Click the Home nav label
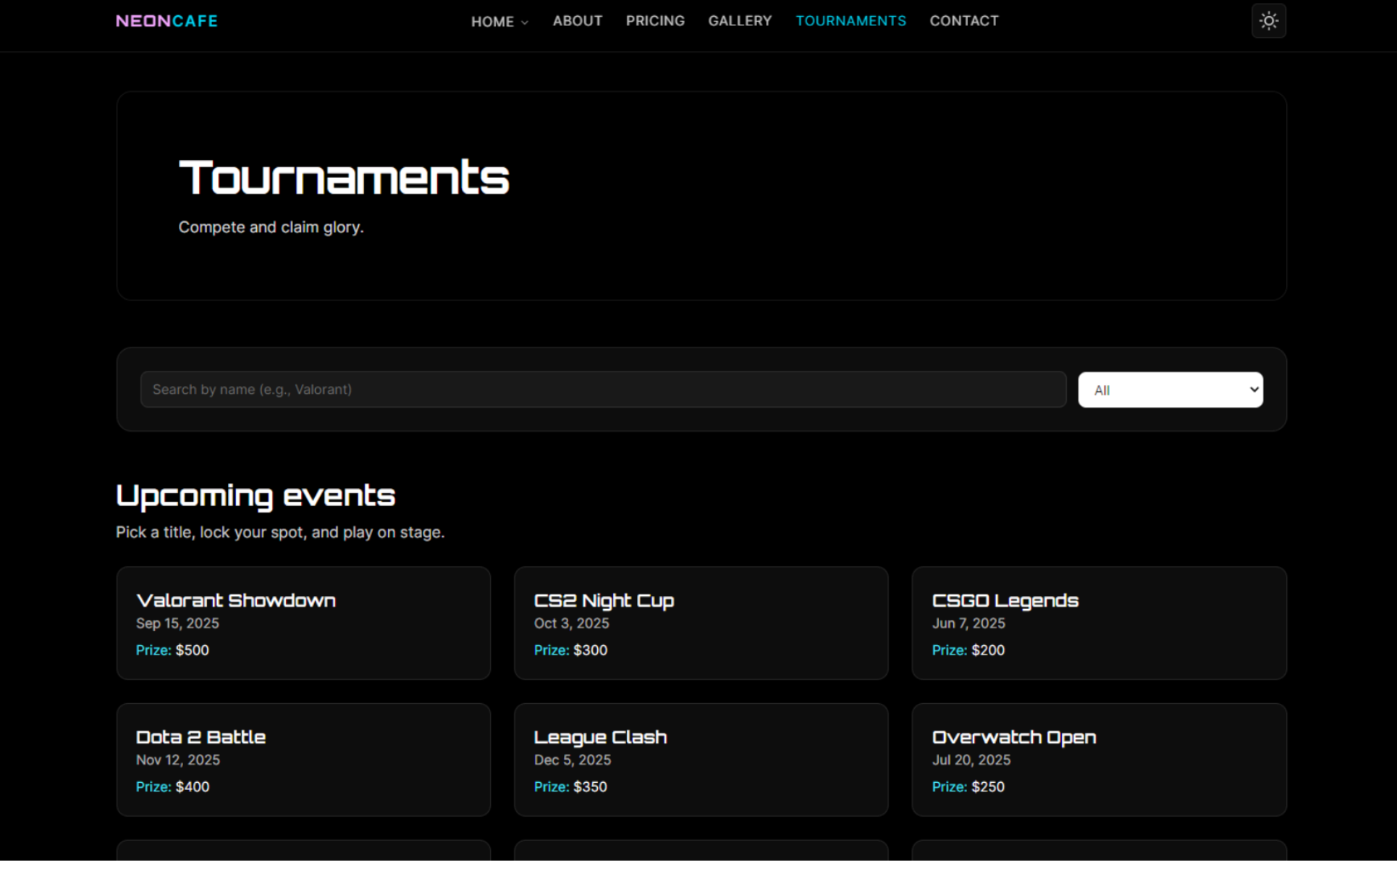Screen dimensions: 1397x869 click(492, 22)
